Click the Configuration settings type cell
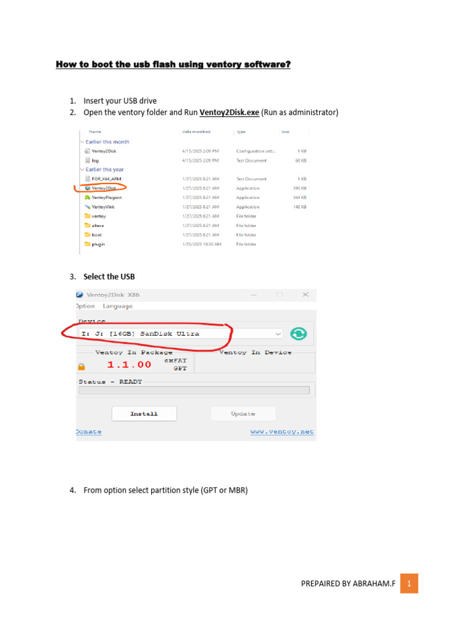The width and height of the screenshot is (474, 633). pos(256,151)
